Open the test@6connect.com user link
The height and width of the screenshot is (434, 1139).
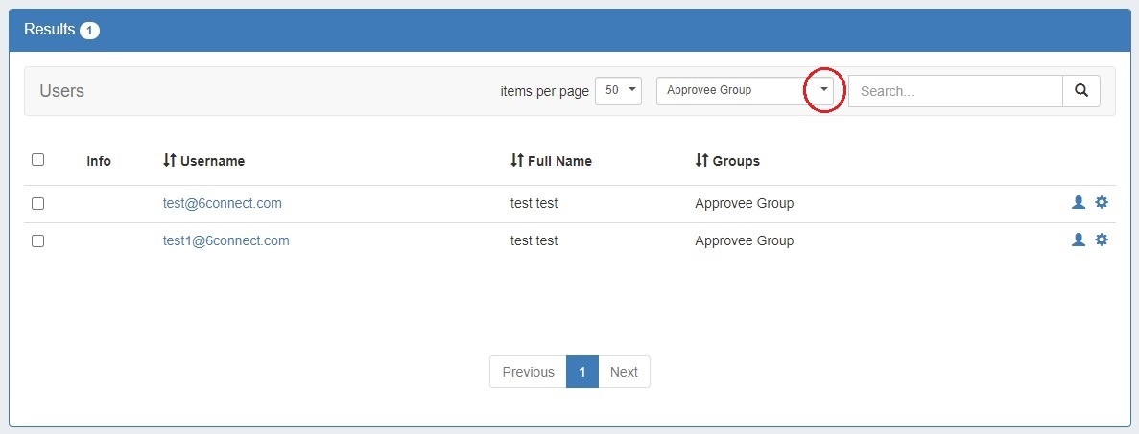pyautogui.click(x=223, y=203)
